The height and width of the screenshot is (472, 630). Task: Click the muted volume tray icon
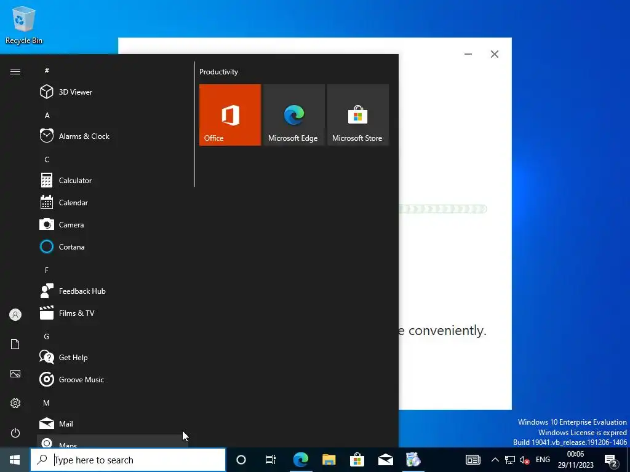pyautogui.click(x=524, y=460)
